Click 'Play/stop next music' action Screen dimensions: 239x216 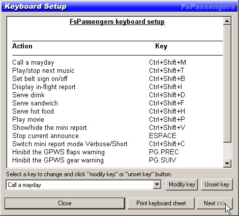(x=43, y=71)
